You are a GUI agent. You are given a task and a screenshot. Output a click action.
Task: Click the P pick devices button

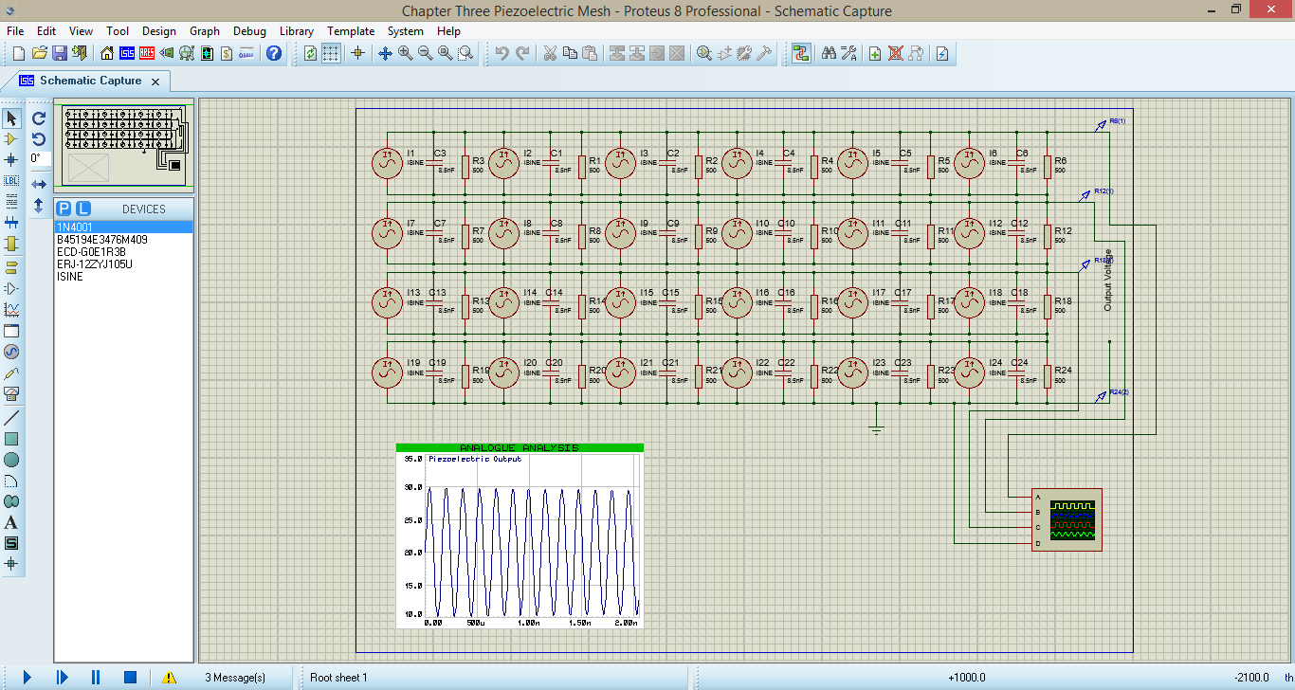pos(64,209)
